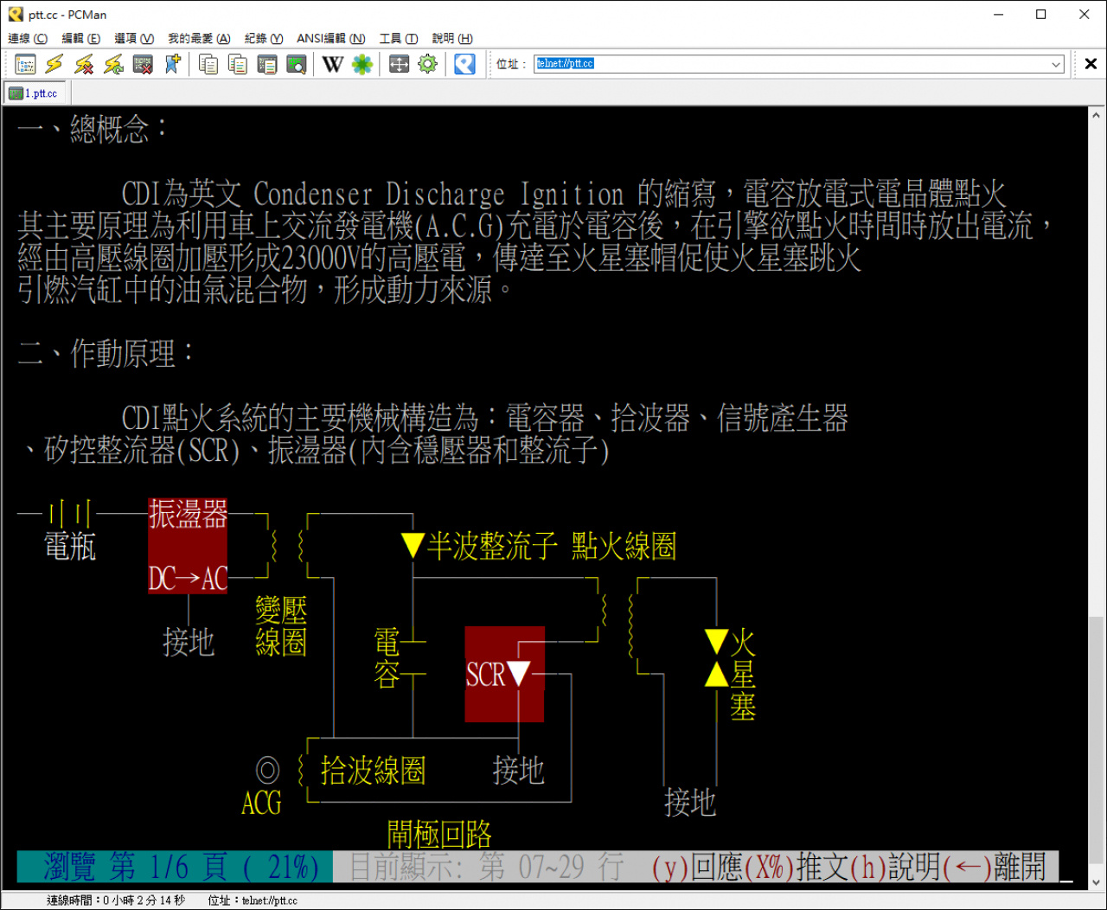
Task: Search selection on Wikipedia icon
Action: [x=333, y=64]
